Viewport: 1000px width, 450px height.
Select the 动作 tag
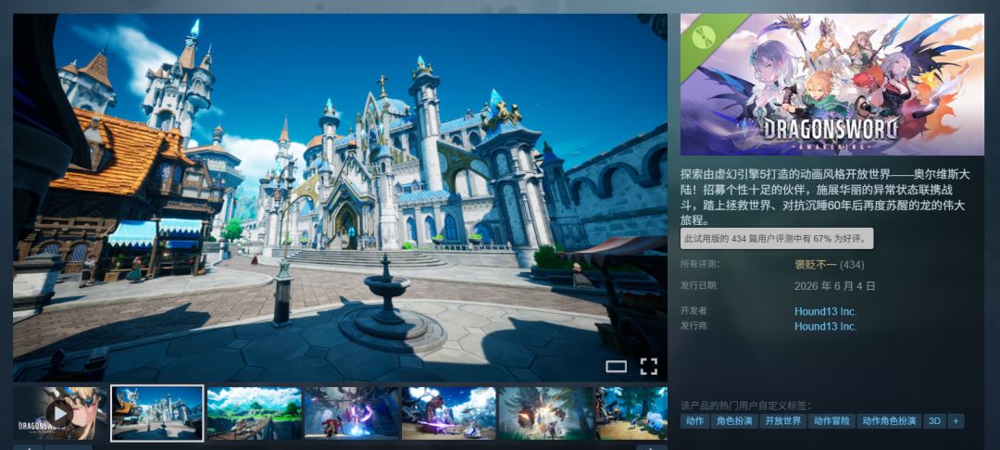[694, 421]
